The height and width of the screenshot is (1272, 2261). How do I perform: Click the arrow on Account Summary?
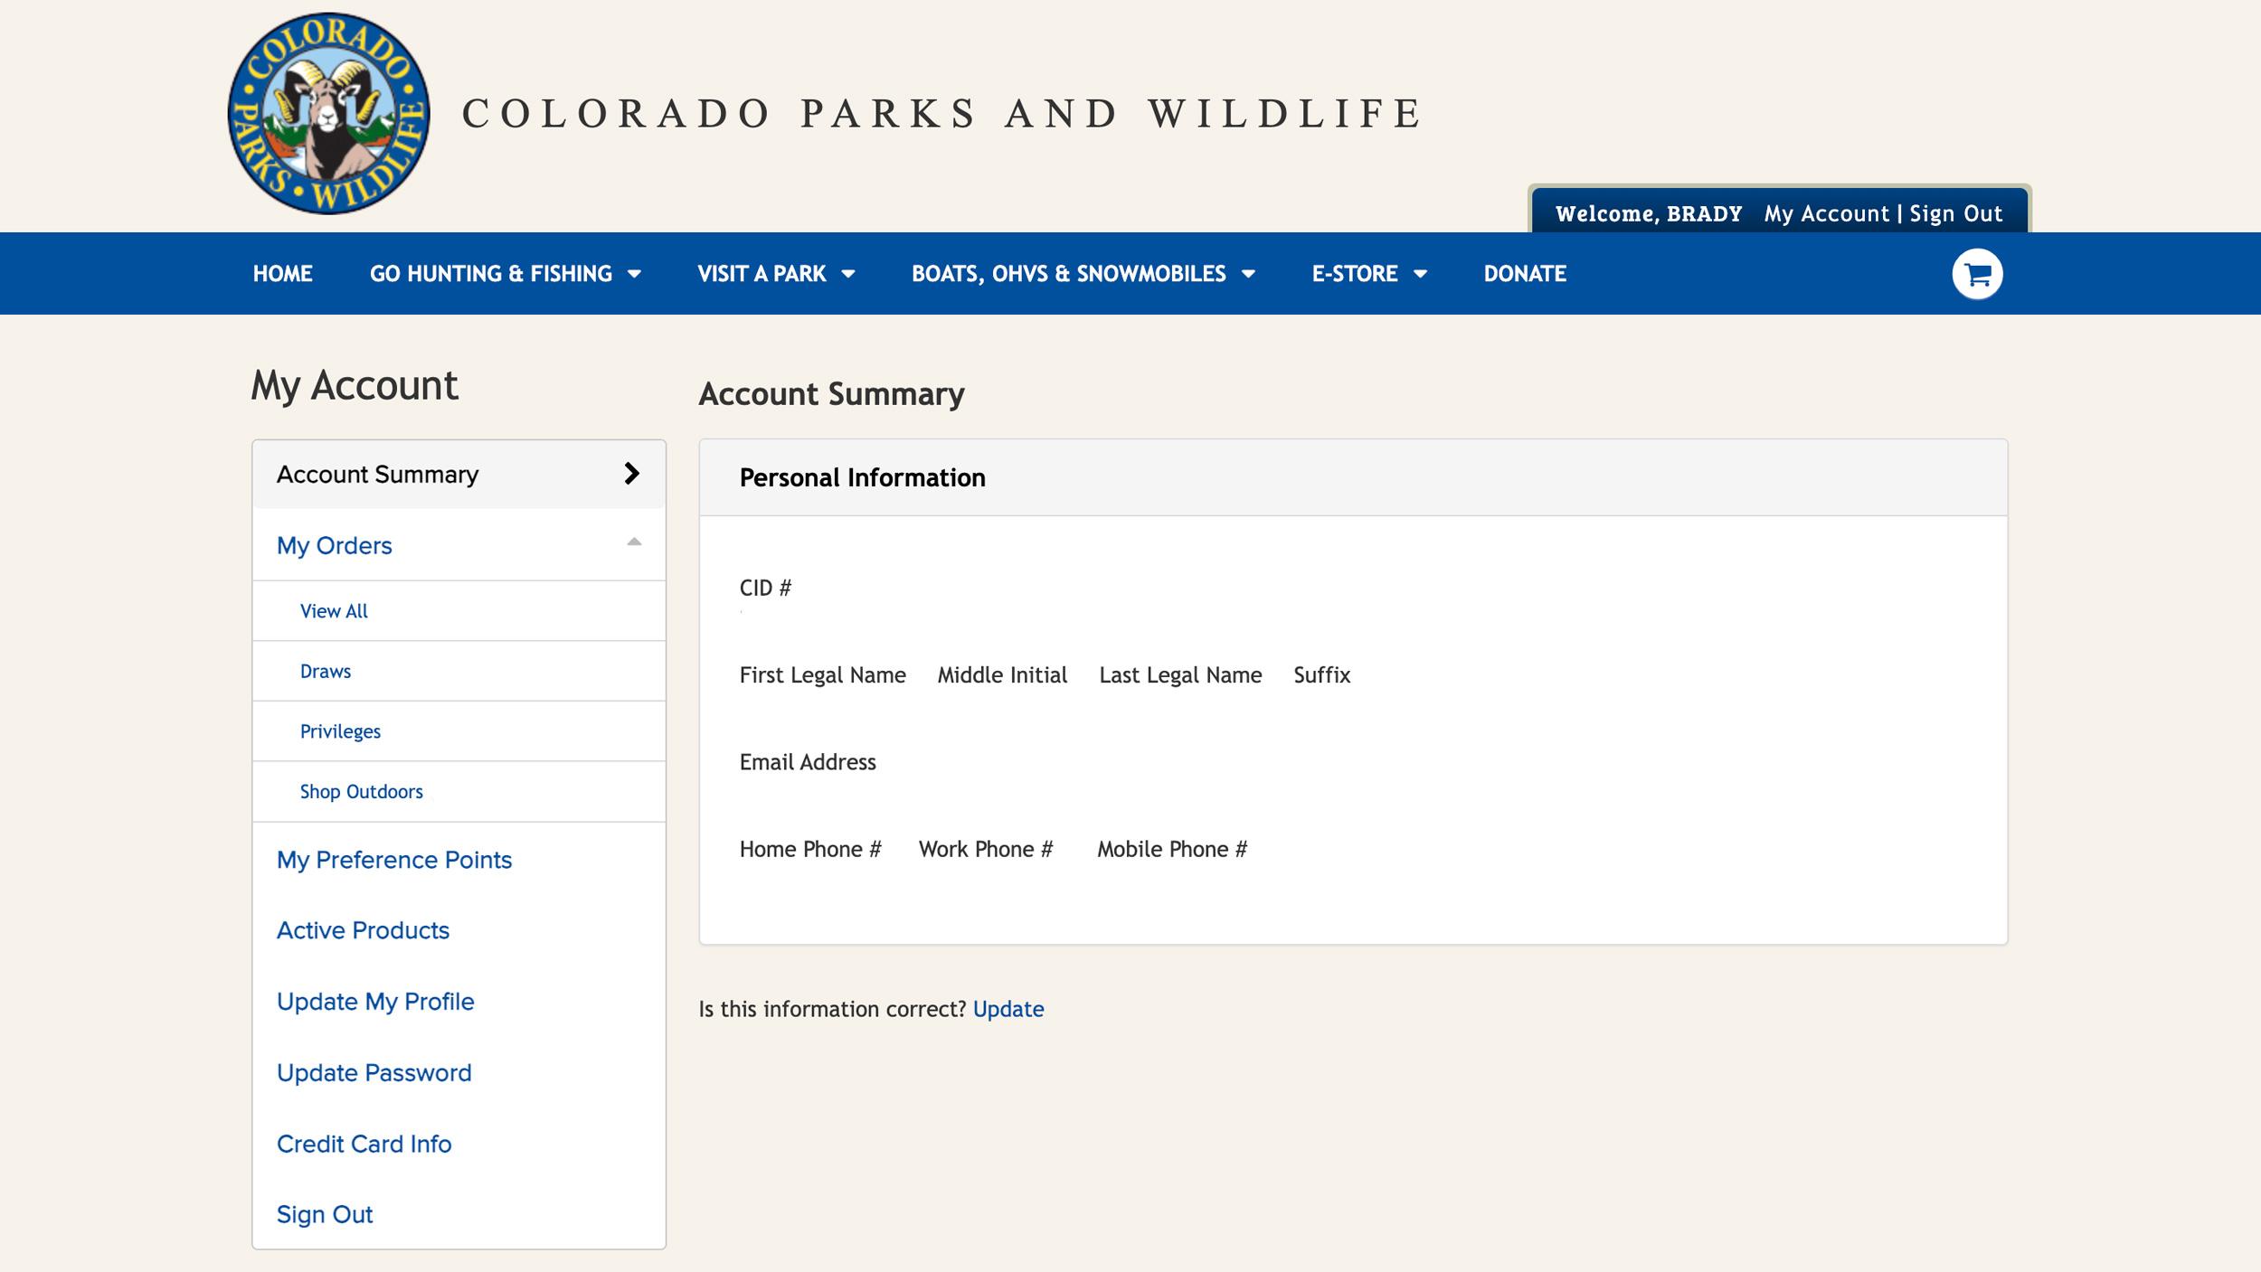point(631,473)
